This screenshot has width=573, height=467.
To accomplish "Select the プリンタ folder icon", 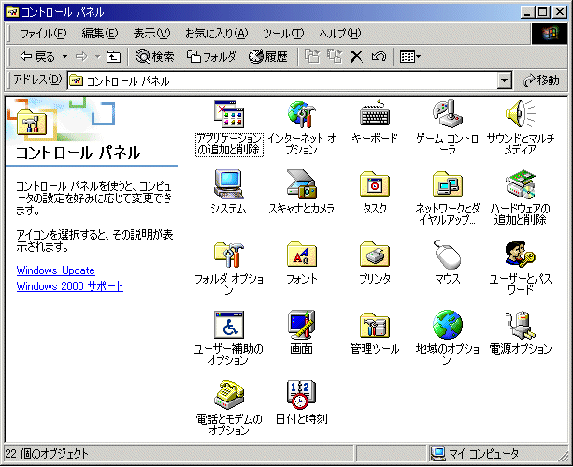I will [x=375, y=255].
